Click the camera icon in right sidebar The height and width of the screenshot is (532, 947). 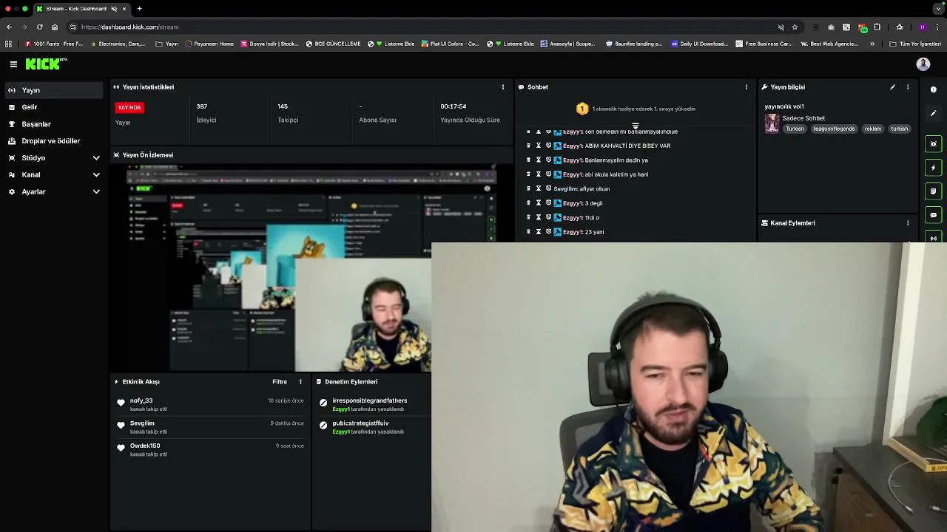(934, 144)
